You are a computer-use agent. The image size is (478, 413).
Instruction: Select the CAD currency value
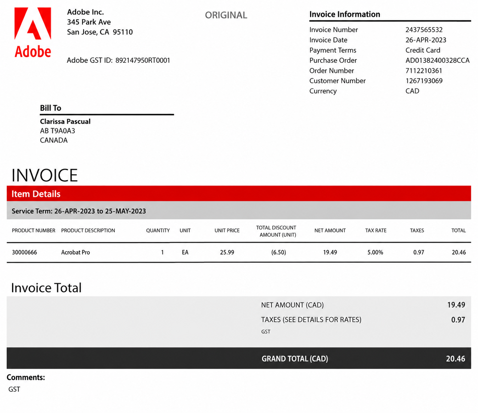click(412, 91)
